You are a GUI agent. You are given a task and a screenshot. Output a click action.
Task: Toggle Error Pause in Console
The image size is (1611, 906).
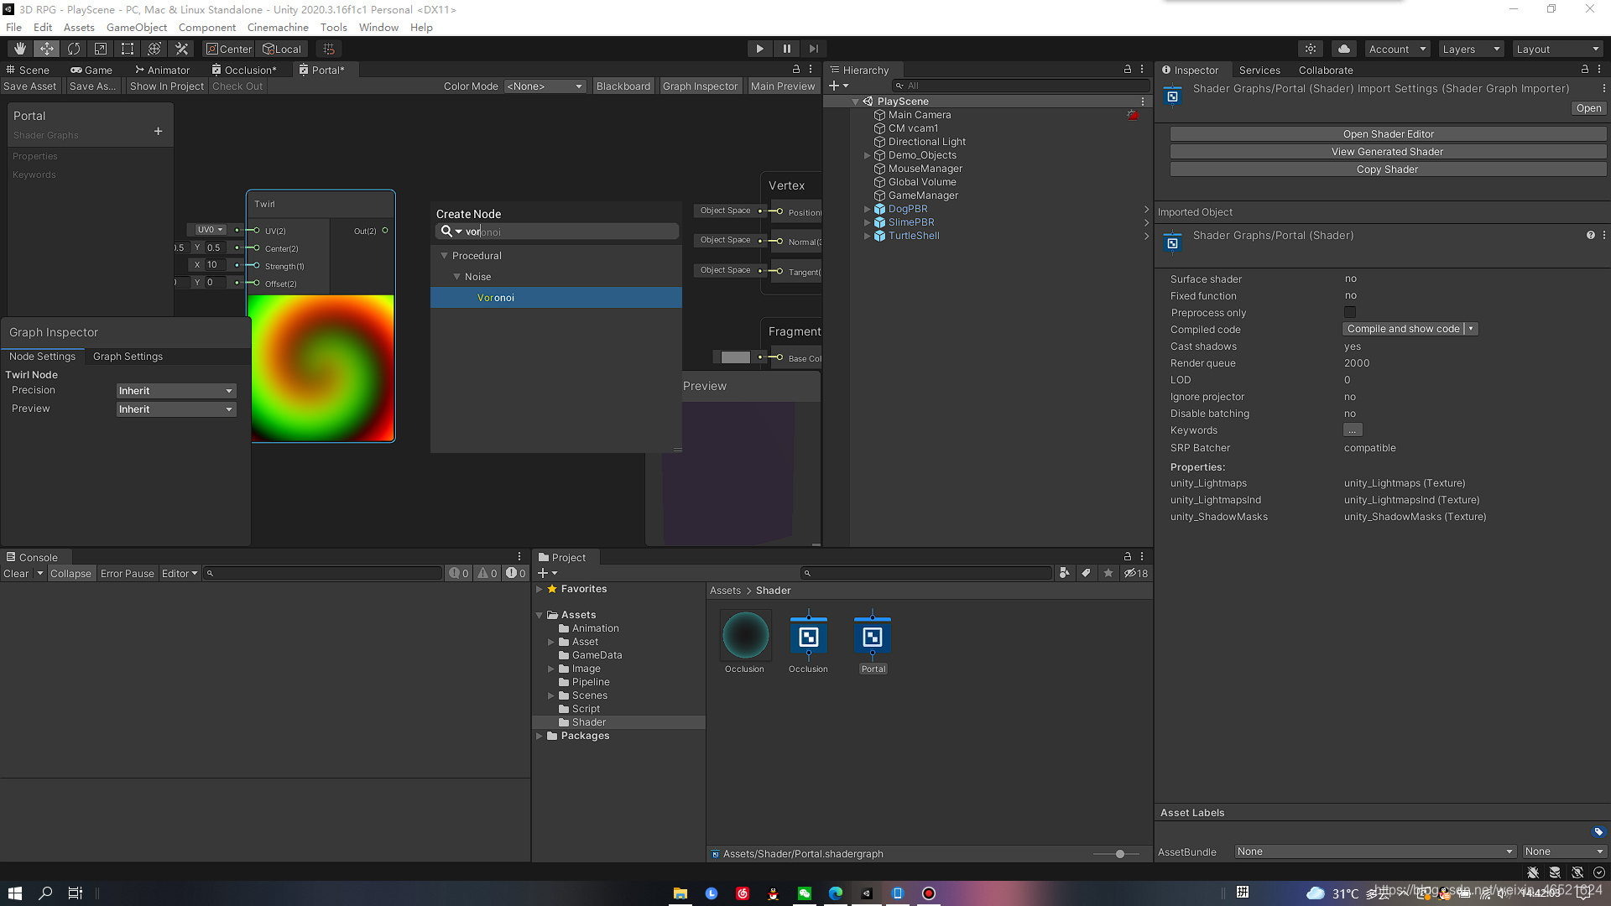[127, 574]
